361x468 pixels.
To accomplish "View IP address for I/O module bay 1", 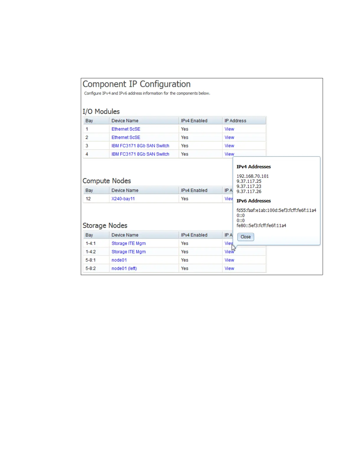I will tap(229, 129).
